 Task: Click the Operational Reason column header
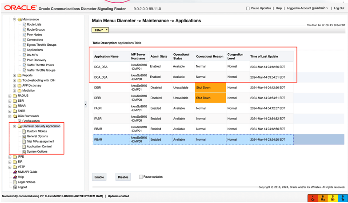coord(210,56)
